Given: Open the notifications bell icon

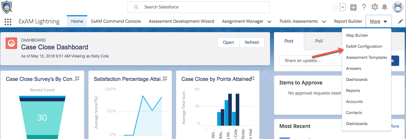Looking at the screenshot, I should click(385, 7).
